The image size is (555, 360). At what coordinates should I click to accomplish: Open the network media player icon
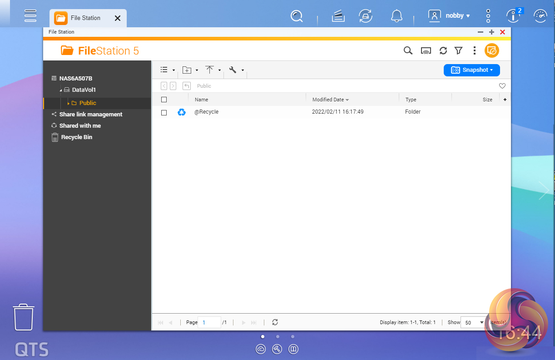point(426,50)
